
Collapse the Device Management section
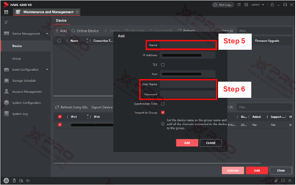point(47,34)
